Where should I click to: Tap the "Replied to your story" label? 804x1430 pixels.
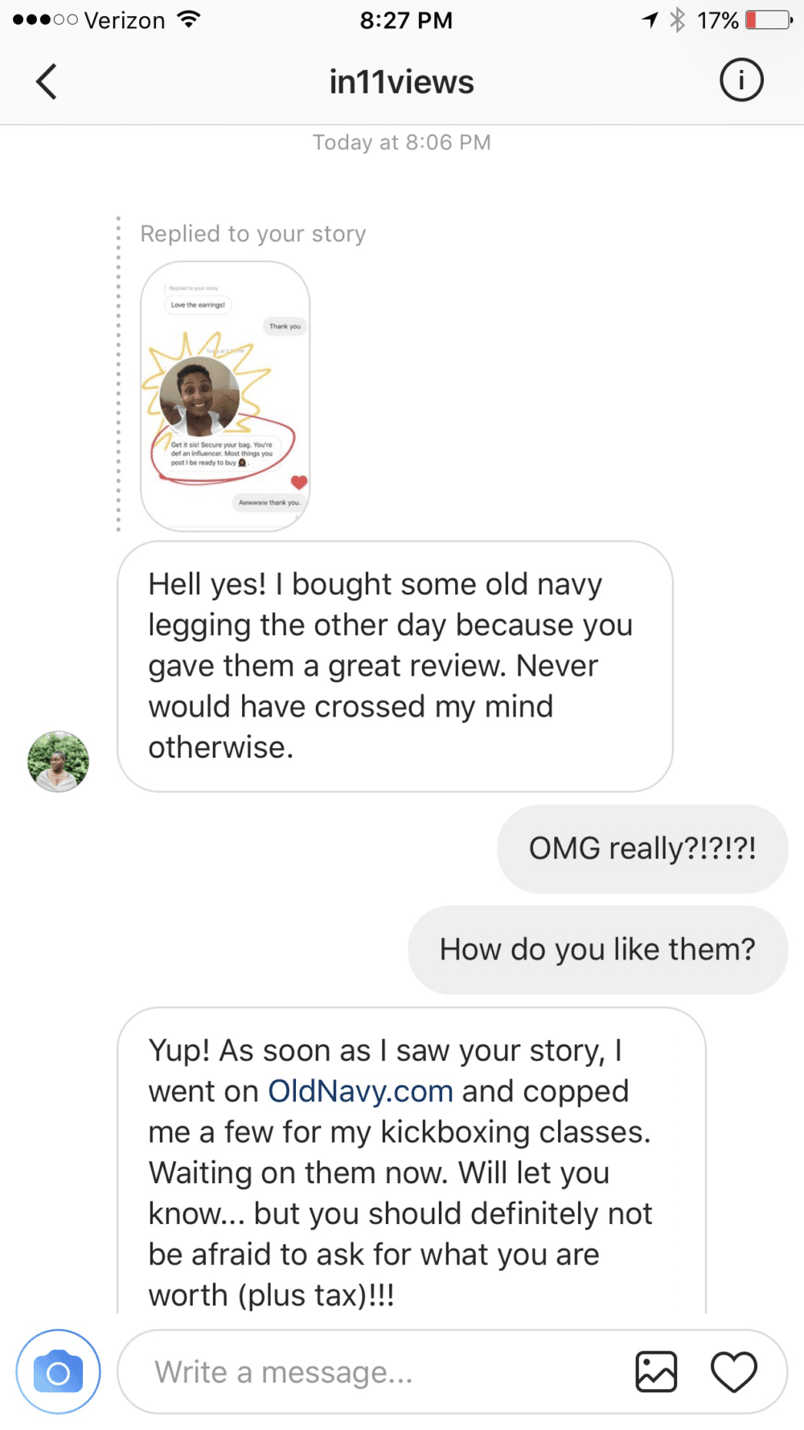pyautogui.click(x=252, y=233)
